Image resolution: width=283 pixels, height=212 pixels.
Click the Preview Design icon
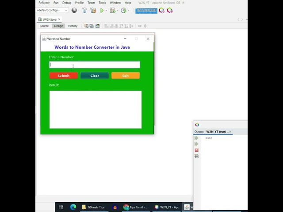pyautogui.click(x=98, y=26)
